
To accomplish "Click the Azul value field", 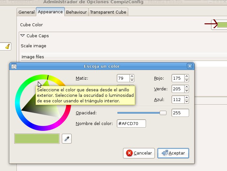I will coord(178,99).
